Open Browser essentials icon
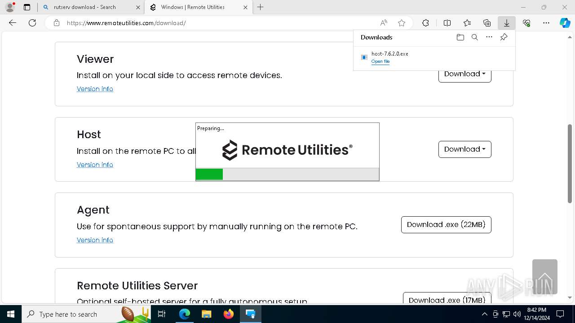575x323 pixels. (x=526, y=23)
